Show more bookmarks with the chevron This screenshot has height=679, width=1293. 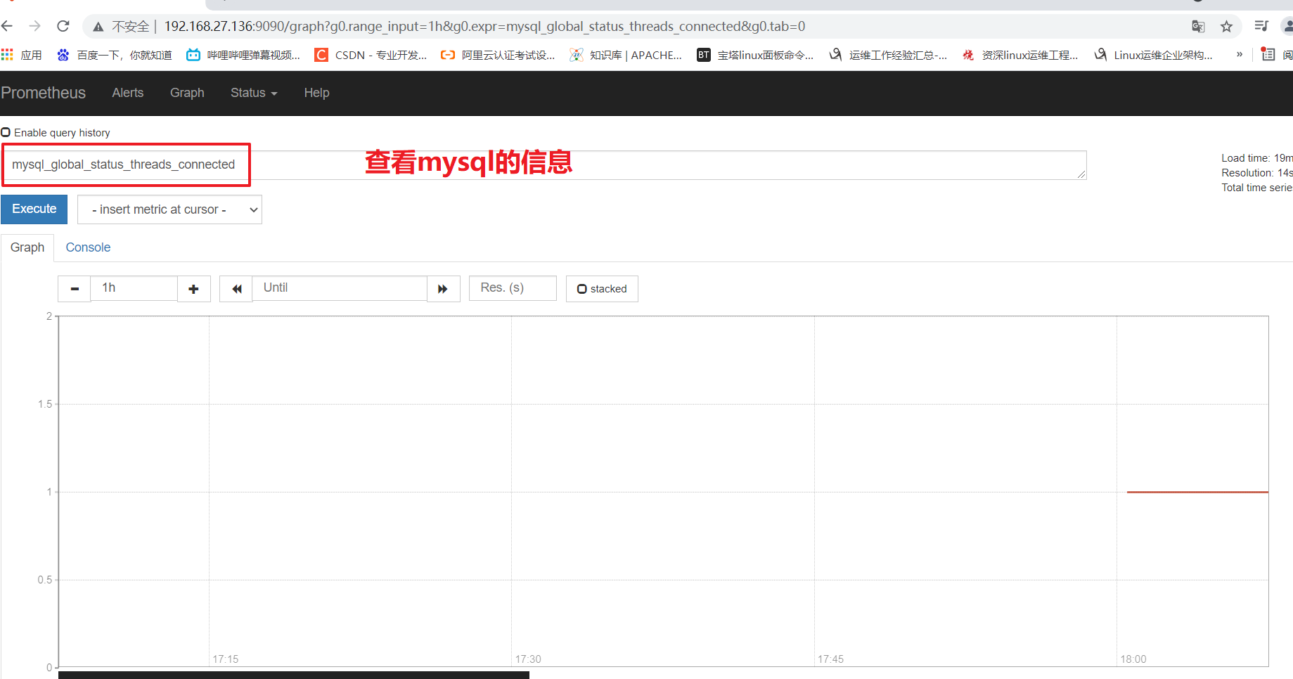pos(1240,54)
